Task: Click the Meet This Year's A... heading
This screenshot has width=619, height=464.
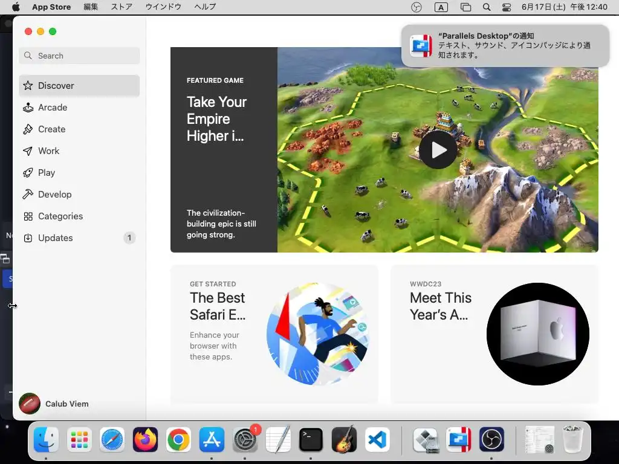Action: tap(441, 306)
